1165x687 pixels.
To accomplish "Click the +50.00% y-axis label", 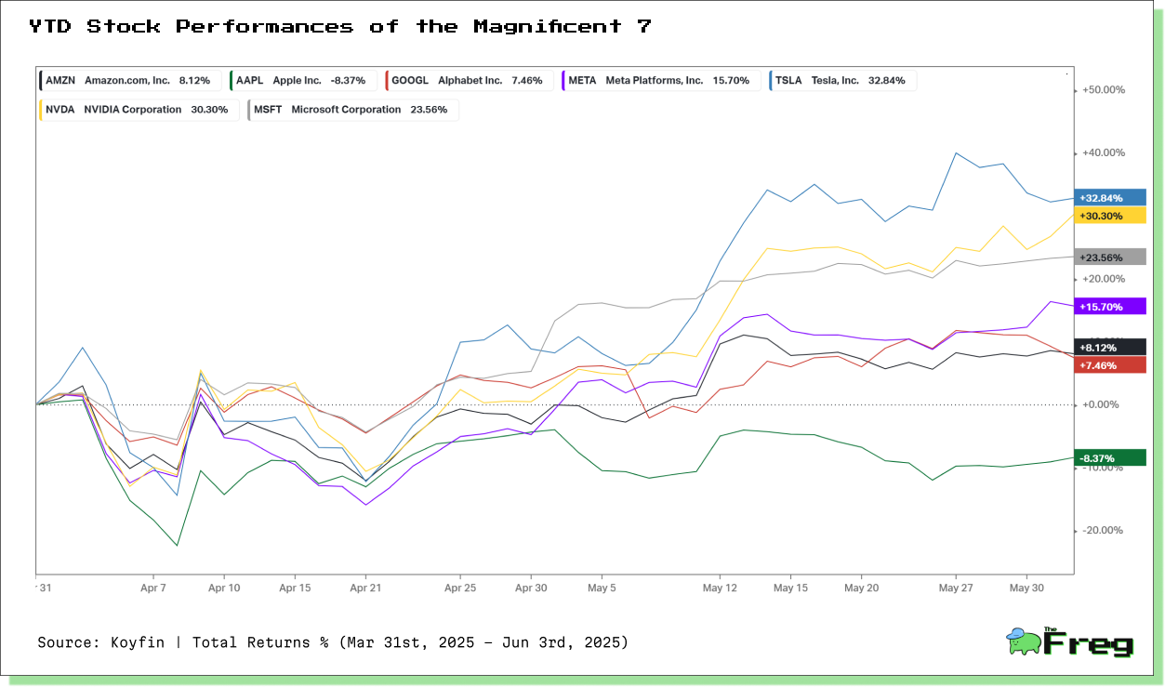I will (x=1104, y=90).
